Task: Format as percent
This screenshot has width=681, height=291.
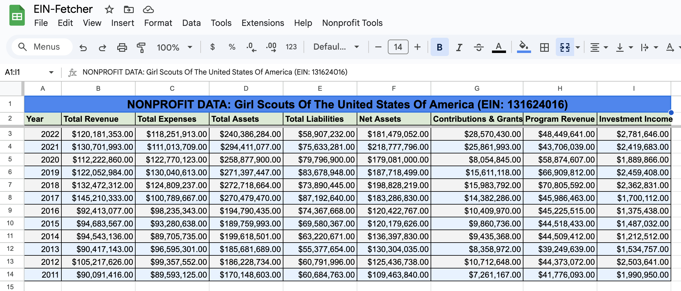Action: [x=232, y=47]
